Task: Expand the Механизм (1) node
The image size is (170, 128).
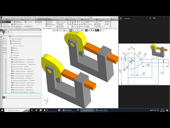Action: point(10,41)
